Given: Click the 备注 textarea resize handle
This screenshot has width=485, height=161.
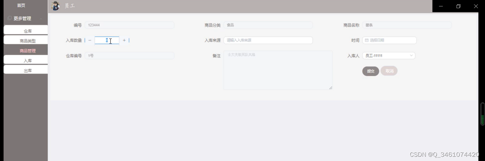Looking at the screenshot, I should click(330, 88).
